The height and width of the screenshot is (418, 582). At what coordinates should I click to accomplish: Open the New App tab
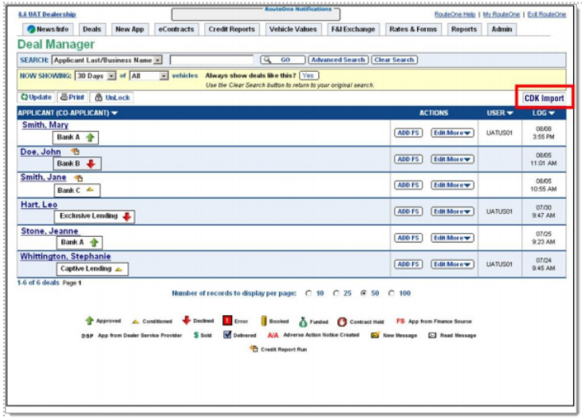click(129, 29)
